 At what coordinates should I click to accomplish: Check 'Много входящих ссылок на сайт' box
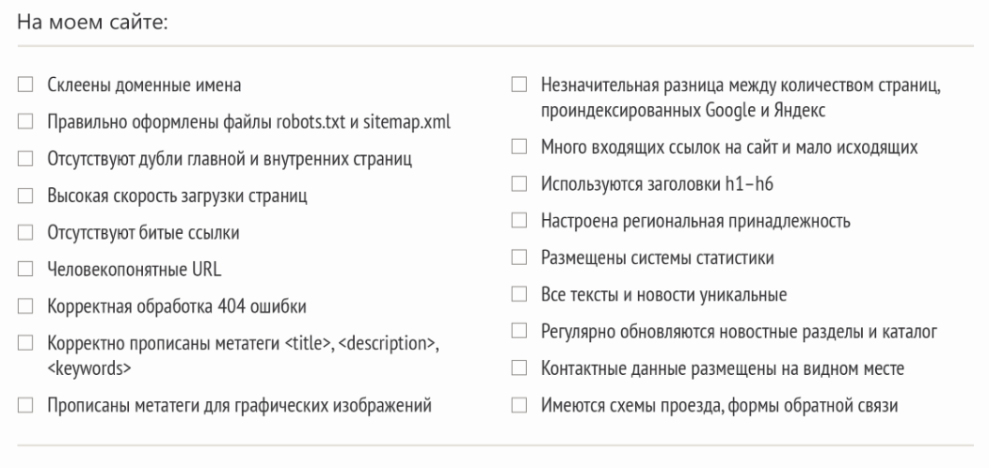(519, 147)
